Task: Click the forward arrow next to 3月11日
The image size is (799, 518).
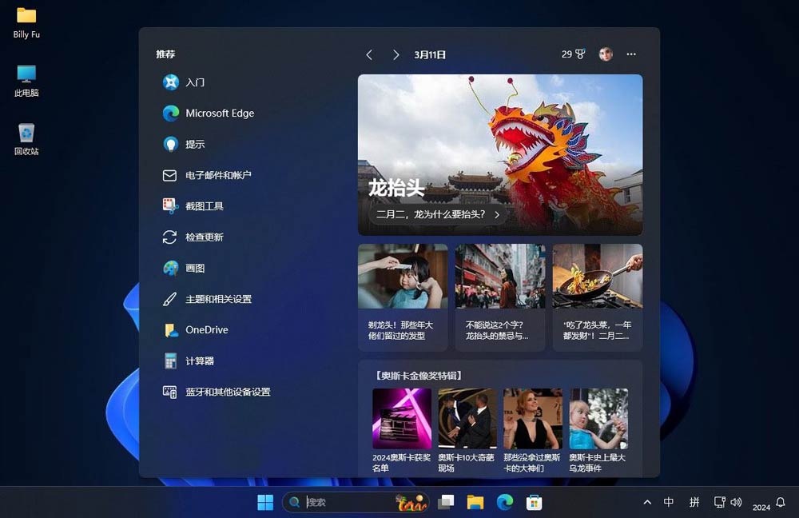Action: [396, 54]
